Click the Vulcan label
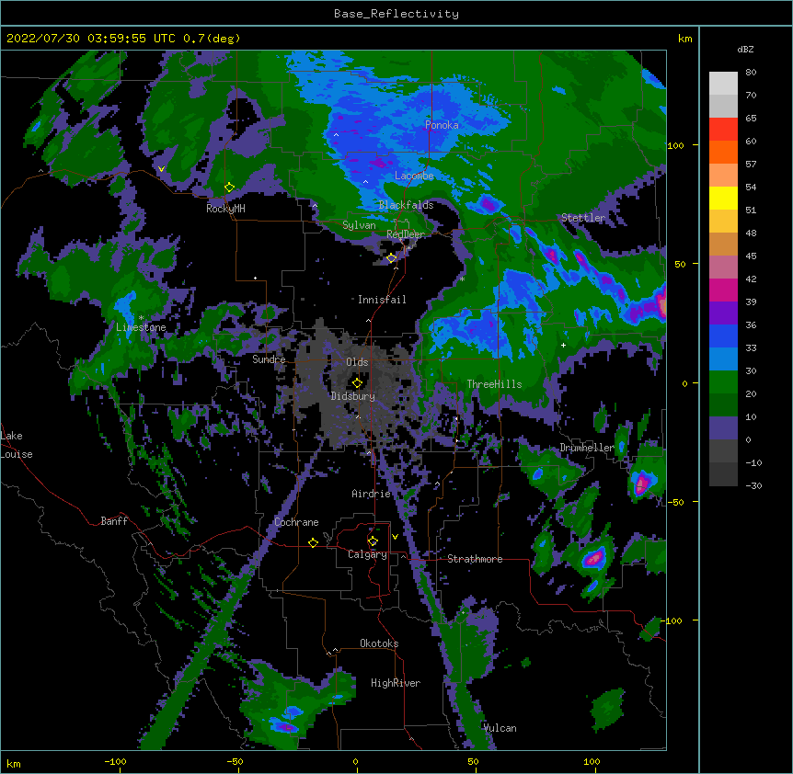Image resolution: width=793 pixels, height=774 pixels. tap(500, 728)
